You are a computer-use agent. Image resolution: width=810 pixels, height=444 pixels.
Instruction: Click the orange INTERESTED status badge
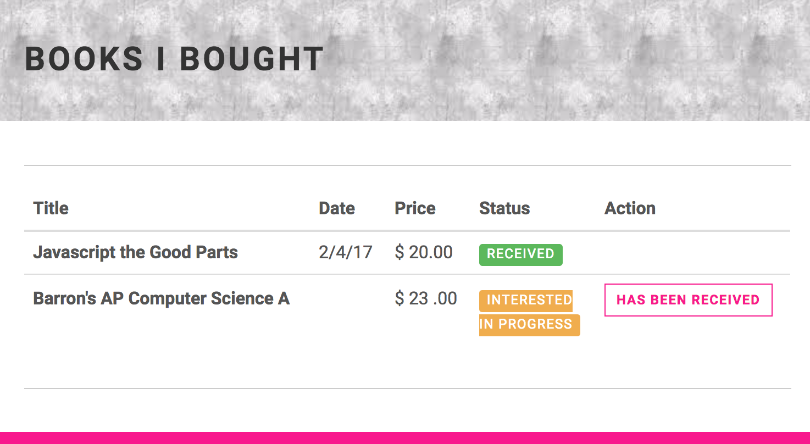click(x=526, y=301)
